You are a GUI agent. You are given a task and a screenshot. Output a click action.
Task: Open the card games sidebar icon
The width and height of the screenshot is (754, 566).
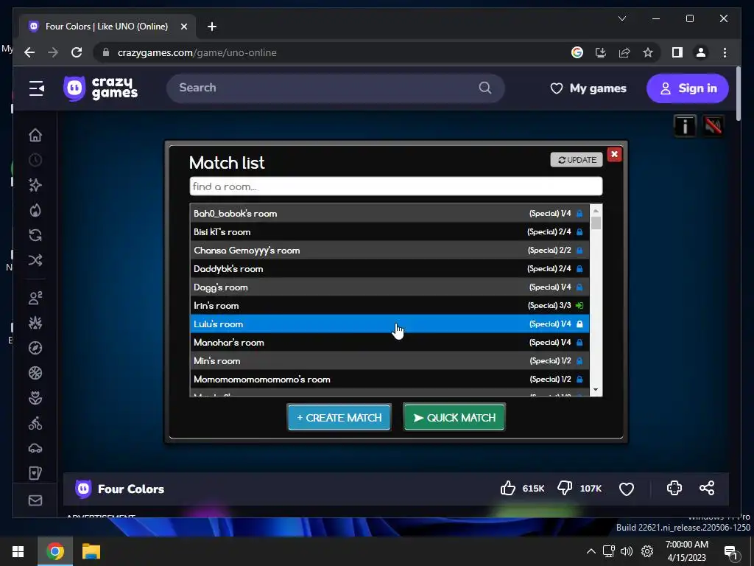(35, 473)
